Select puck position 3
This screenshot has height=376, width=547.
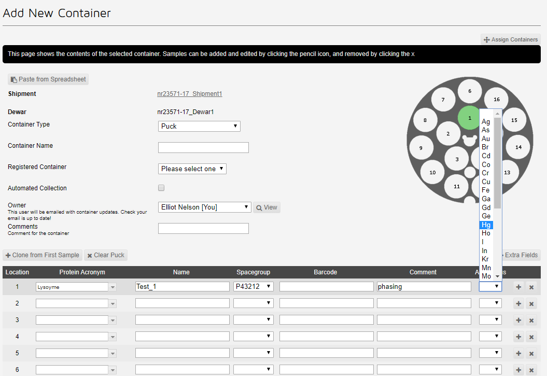click(457, 159)
